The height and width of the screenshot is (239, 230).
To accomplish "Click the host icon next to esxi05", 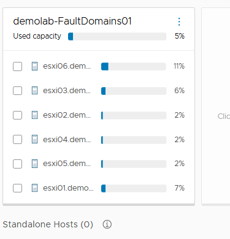I will [x=34, y=164].
